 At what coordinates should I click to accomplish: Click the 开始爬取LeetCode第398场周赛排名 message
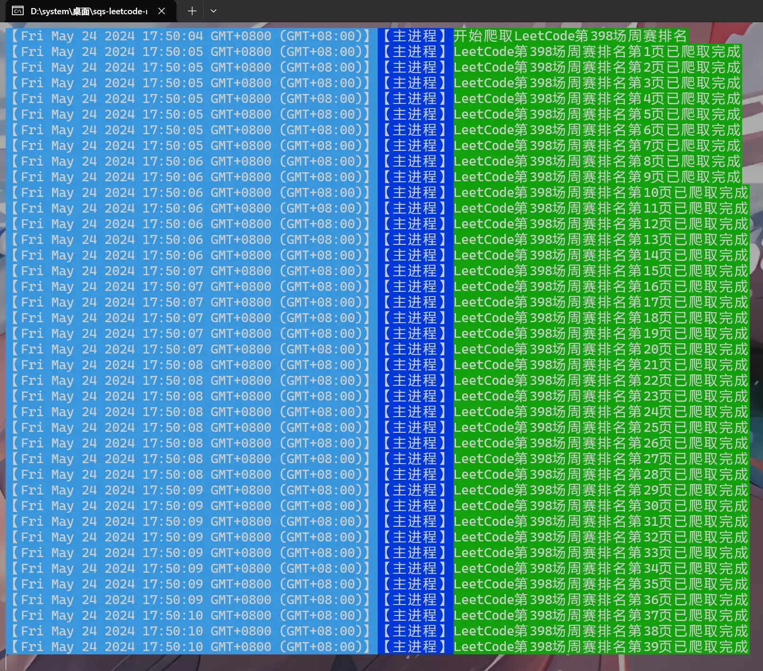(x=570, y=36)
